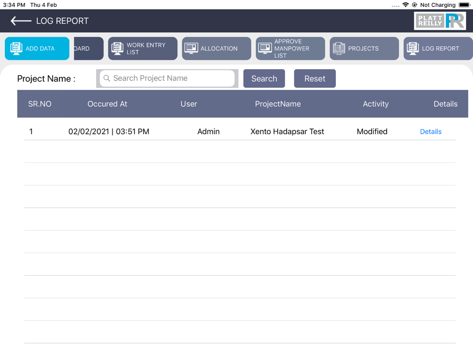This screenshot has width=473, height=354.
Task: Tap the 3:34 PM clock in status bar
Action: coord(14,5)
